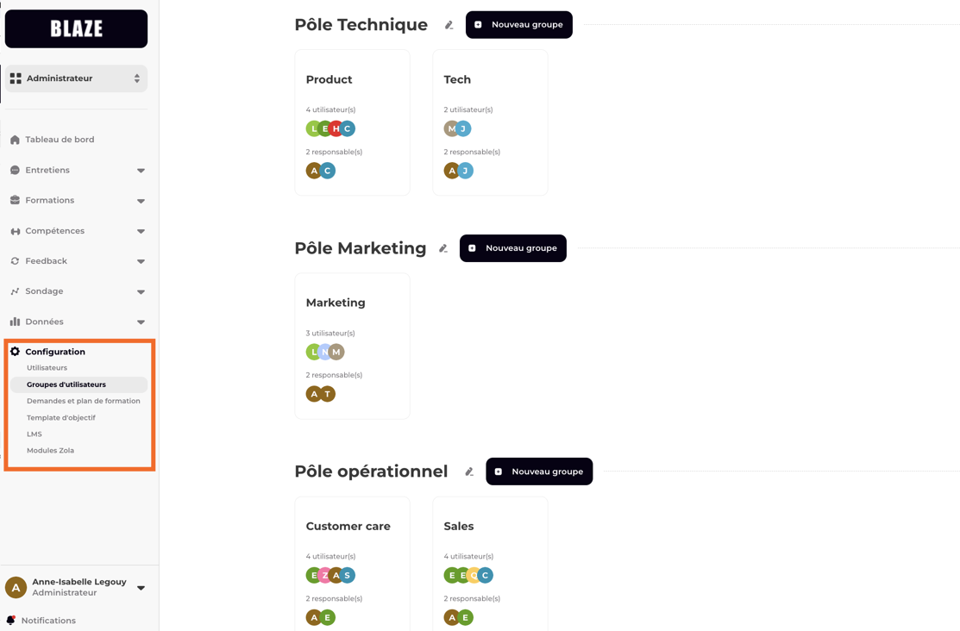Add a new group to Pôle opérationnel

(x=538, y=472)
